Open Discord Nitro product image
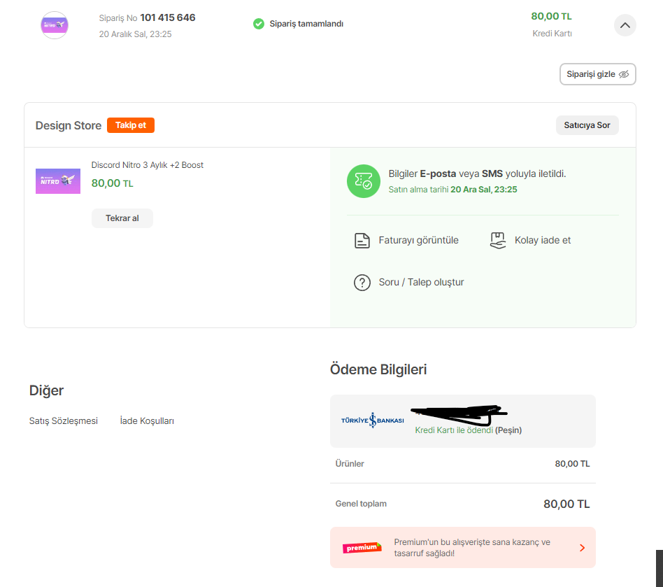 (58, 181)
